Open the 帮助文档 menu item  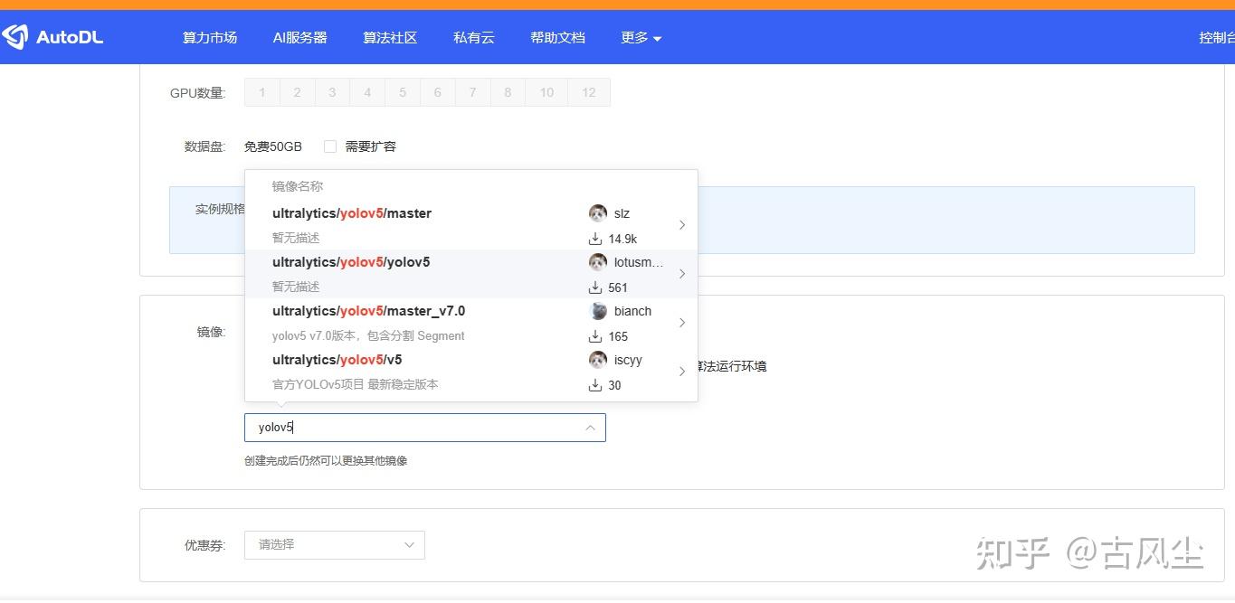(x=557, y=37)
